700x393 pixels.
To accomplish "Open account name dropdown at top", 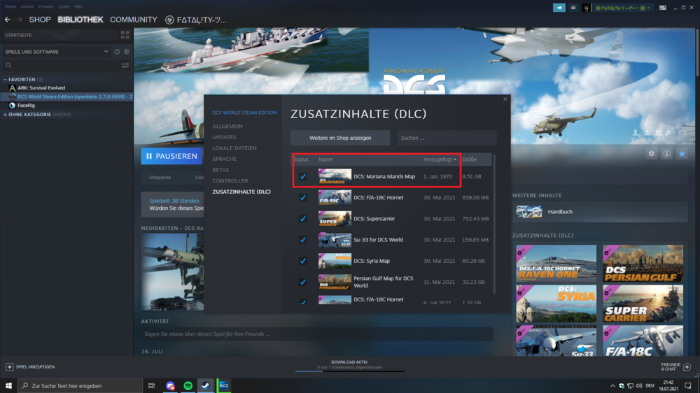I will 623,8.
